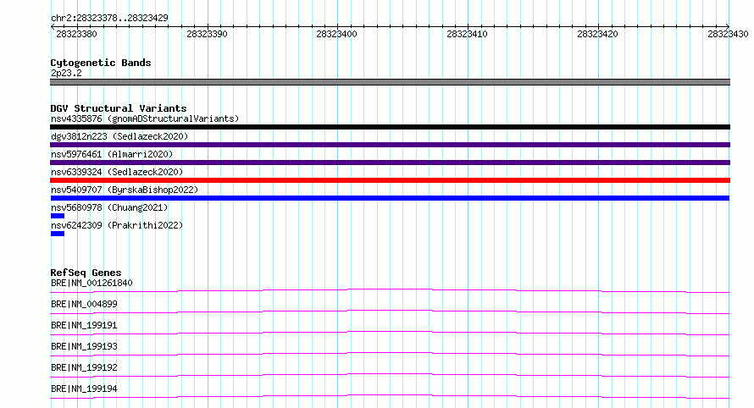The width and height of the screenshot is (754, 408).
Task: Open variant nsv6242309 (Prakrithi2022)
Action: click(117, 225)
